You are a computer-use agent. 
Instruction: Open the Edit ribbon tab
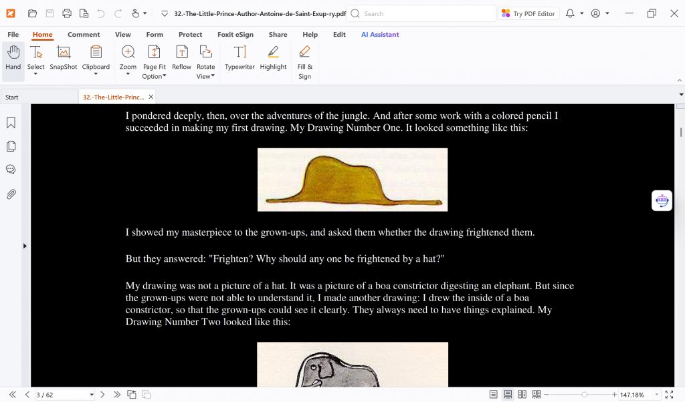point(339,35)
